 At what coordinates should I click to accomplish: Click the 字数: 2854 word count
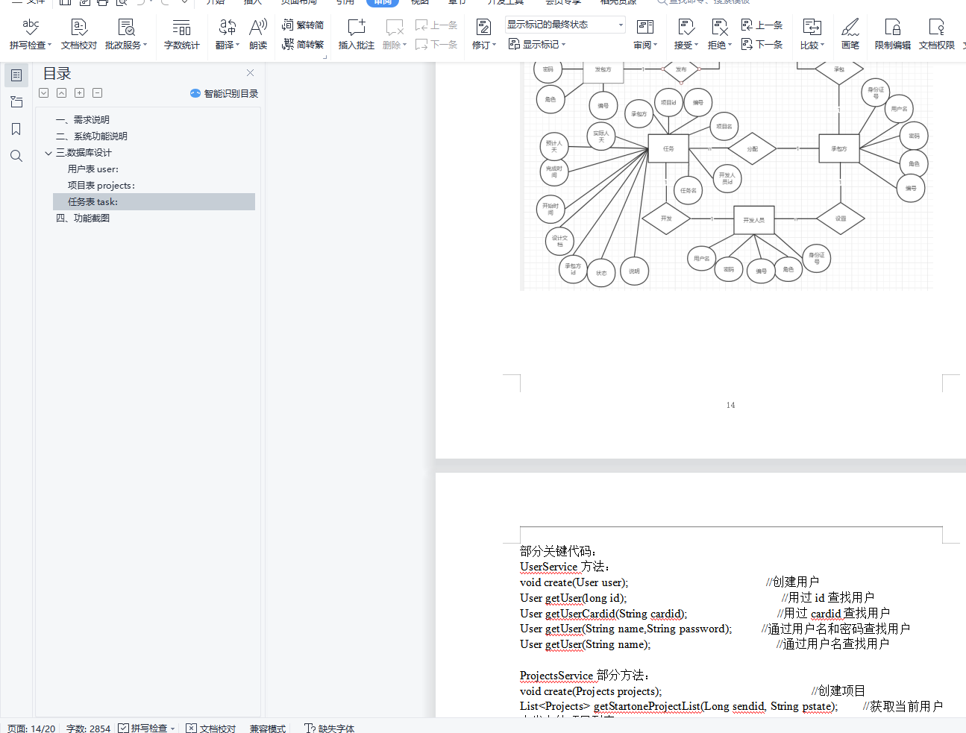(88, 728)
